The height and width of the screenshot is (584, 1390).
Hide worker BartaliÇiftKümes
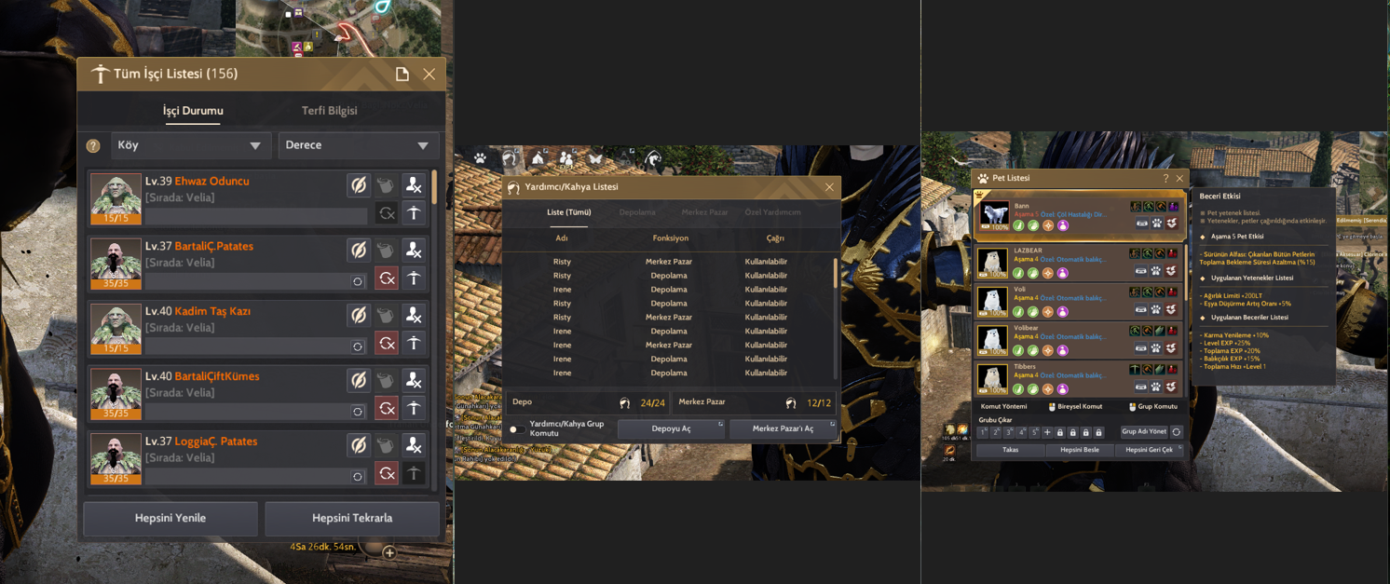pos(359,380)
